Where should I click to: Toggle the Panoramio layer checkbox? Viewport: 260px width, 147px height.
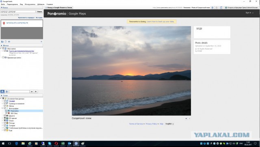pos(6,111)
